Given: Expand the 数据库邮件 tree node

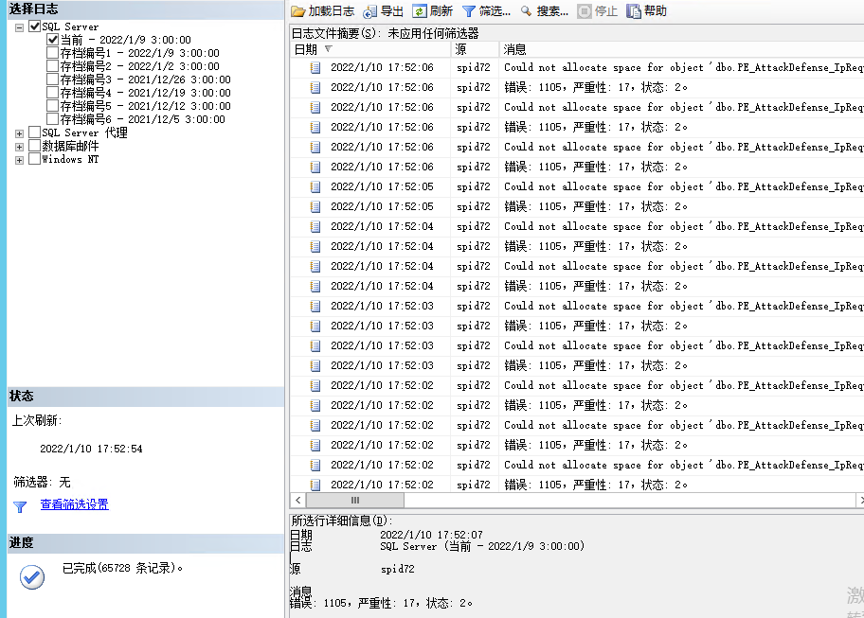Looking at the screenshot, I should (x=19, y=146).
